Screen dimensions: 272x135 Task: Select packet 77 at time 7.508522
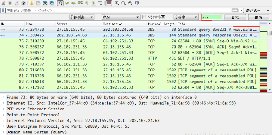click(130, 53)
